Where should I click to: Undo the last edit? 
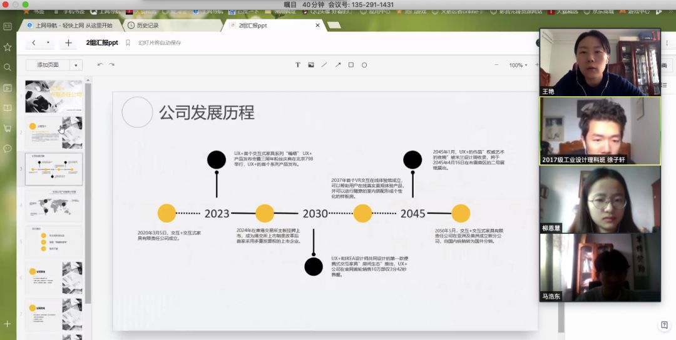(x=100, y=65)
